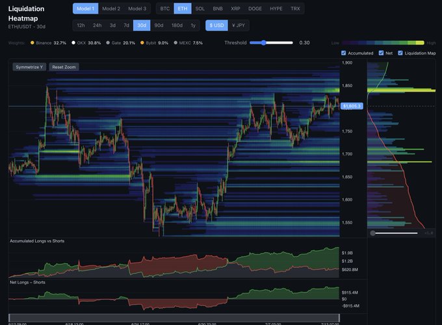Viewport: 442px width, 325px height.
Task: Click the MEXC 7.5% weight label
Action: pos(191,43)
